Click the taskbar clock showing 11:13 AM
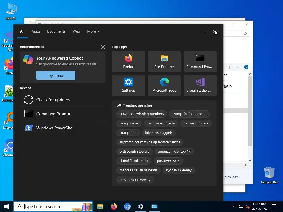Image resolution: width=283 pixels, height=212 pixels. (x=259, y=206)
